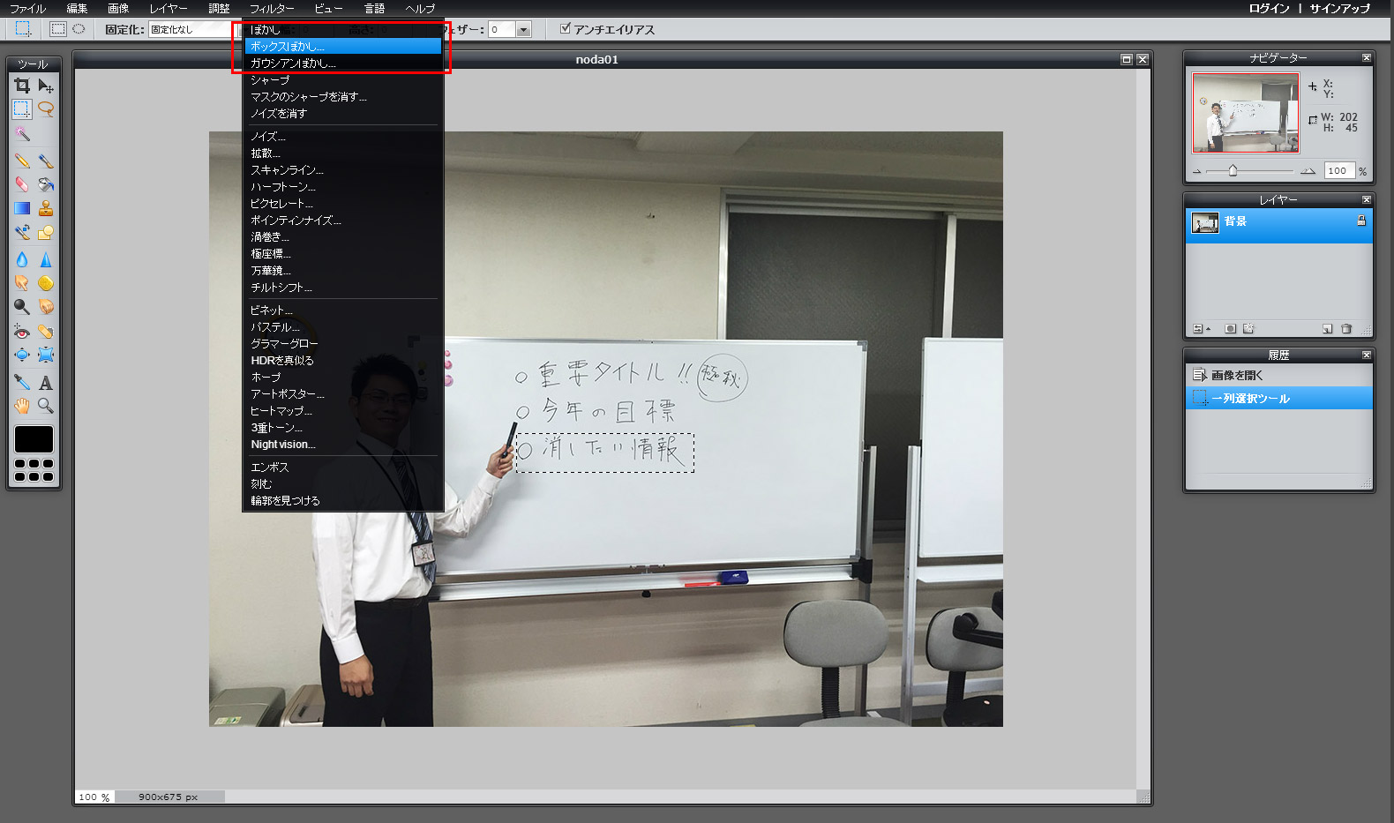Select the Paint Bucket tool
The height and width of the screenshot is (823, 1394).
coord(46,184)
